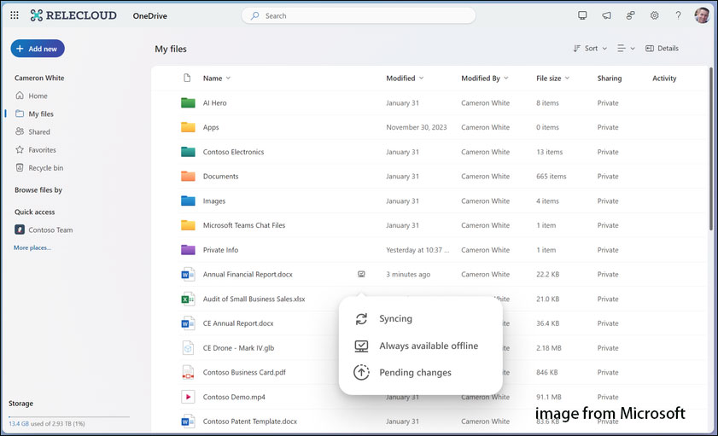Open the Contoso Business Card.pdf name

244,372
